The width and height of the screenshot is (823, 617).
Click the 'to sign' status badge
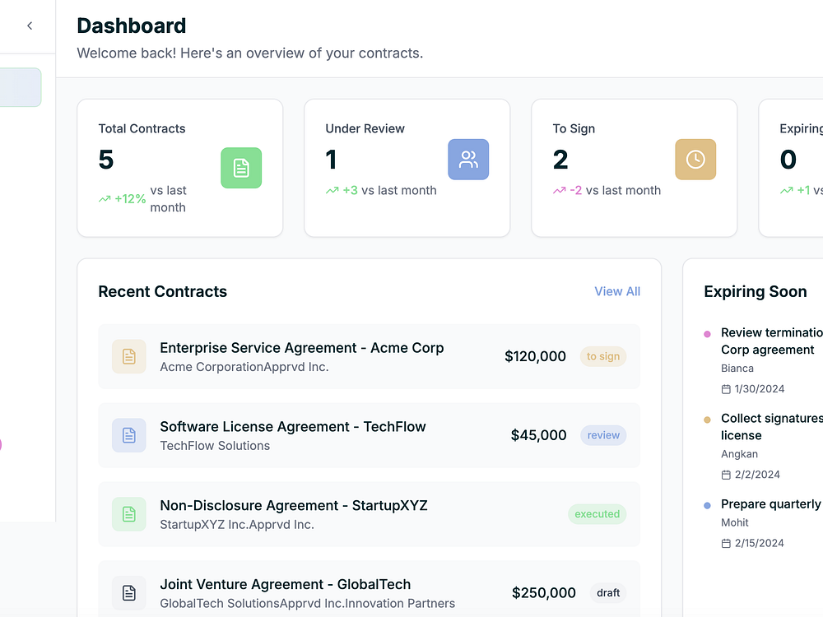603,357
